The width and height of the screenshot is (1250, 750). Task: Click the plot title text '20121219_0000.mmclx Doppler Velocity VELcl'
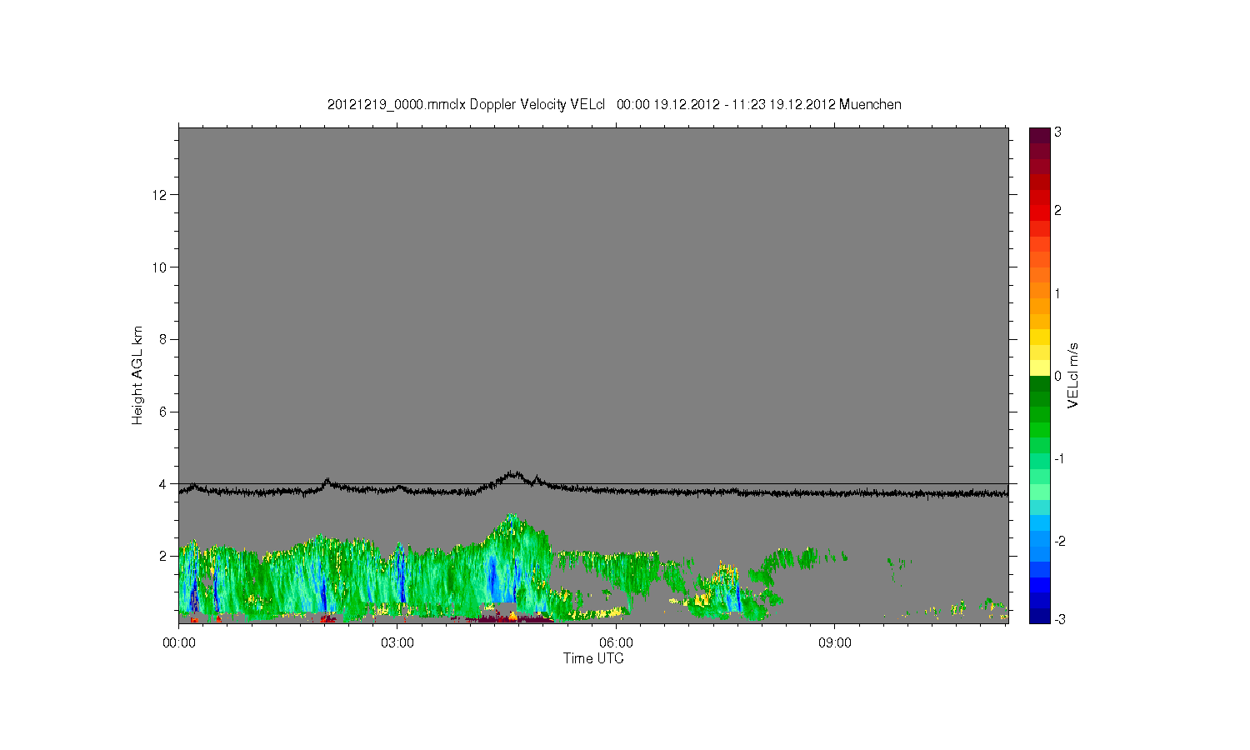465,104
